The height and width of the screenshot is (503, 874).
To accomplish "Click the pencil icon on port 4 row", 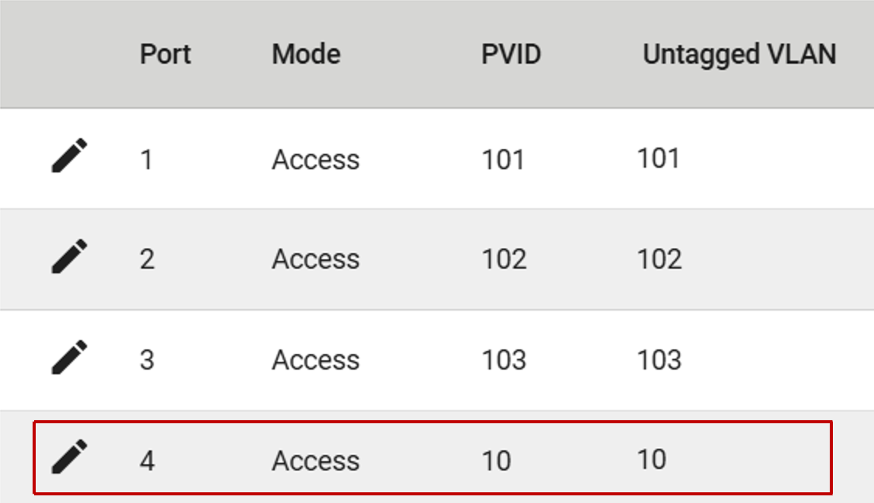I will point(69,457).
